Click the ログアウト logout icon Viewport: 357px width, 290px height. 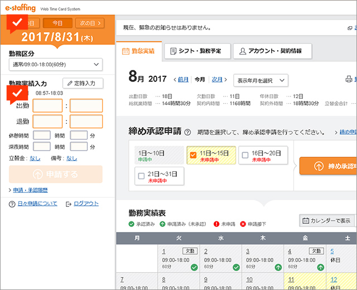click(x=69, y=204)
